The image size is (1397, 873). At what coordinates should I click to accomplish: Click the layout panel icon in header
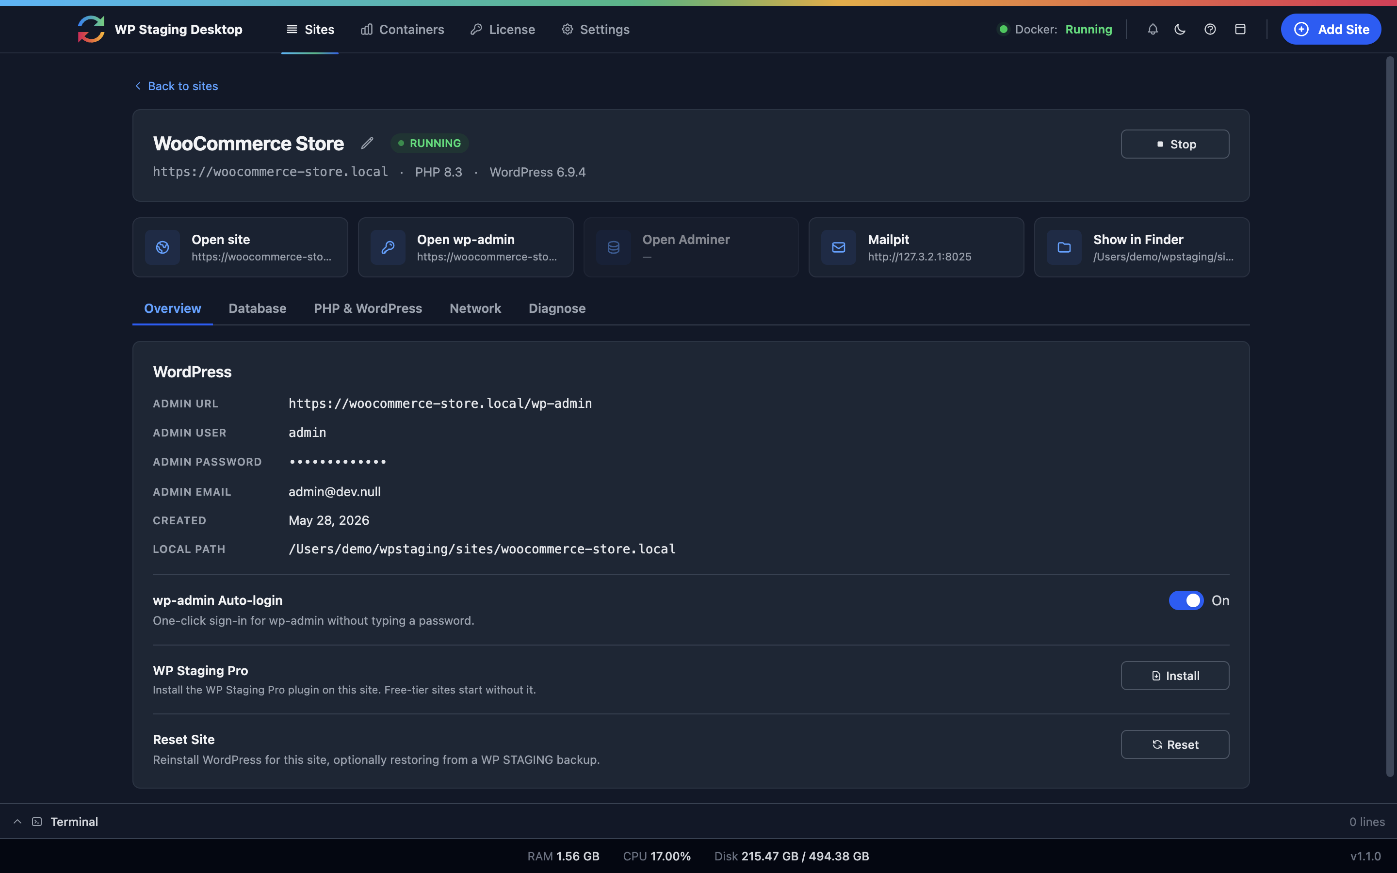(1240, 29)
